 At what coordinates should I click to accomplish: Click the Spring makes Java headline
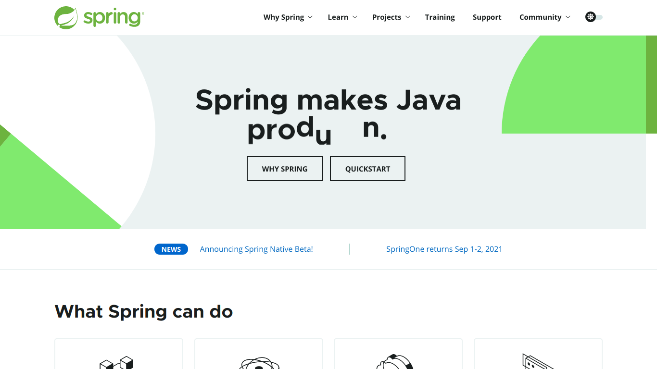(x=328, y=100)
